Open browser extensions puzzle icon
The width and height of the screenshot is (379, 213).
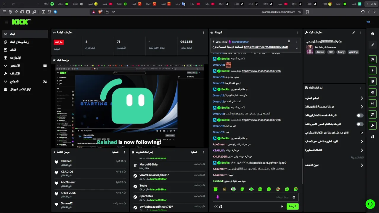(x=49, y=12)
